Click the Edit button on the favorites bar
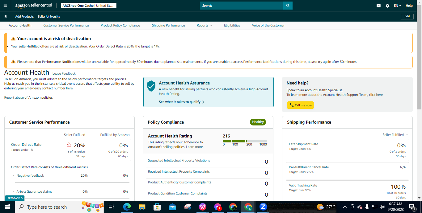 coord(407,16)
